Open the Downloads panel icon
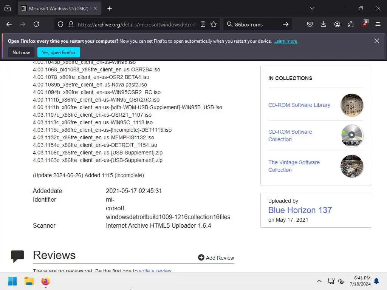Image resolution: width=387 pixels, height=290 pixels. (x=323, y=24)
